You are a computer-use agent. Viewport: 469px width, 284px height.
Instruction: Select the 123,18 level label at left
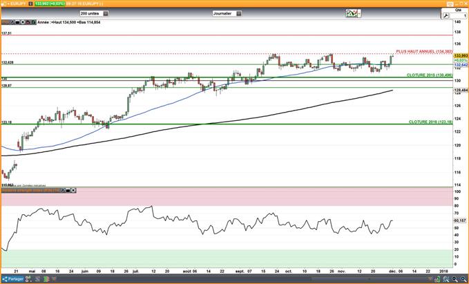[6, 122]
